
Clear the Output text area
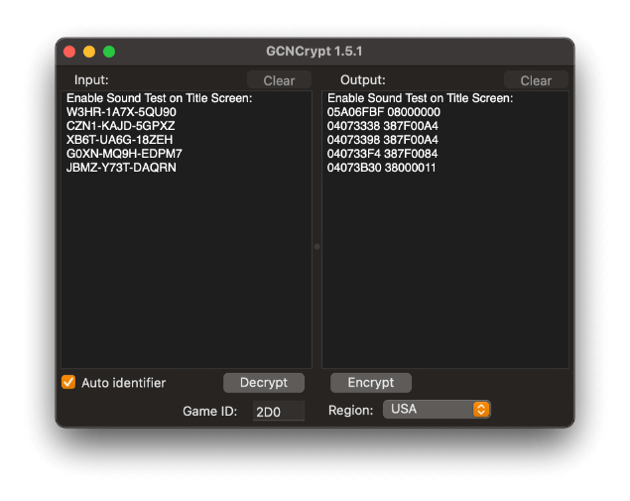pyautogui.click(x=536, y=80)
